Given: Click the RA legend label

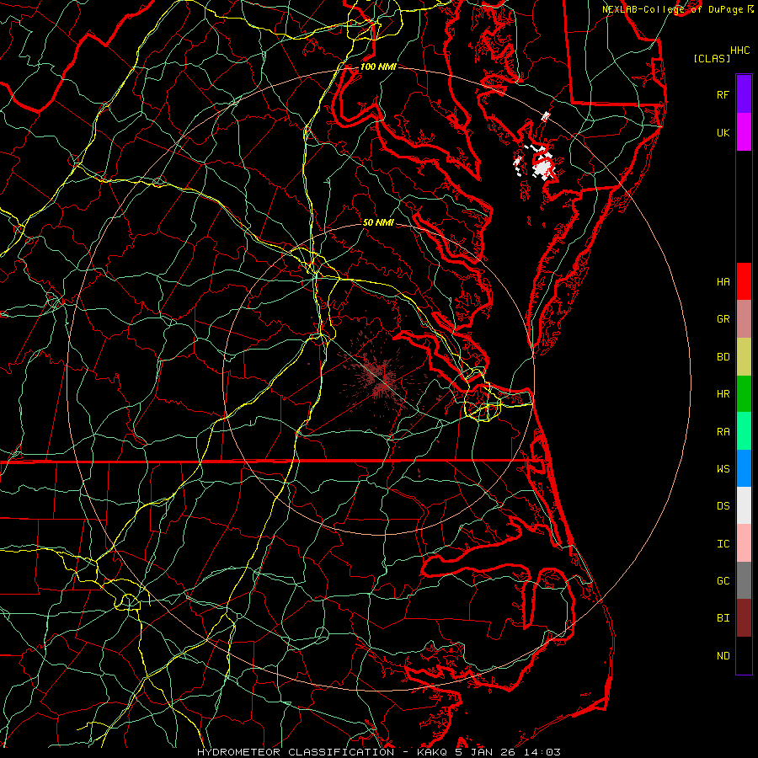Looking at the screenshot, I should pos(723,432).
